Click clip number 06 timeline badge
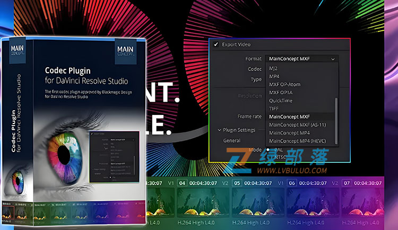Viewport: 398px width, 230px height. [292, 183]
